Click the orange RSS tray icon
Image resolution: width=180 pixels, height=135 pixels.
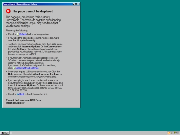[169, 133]
